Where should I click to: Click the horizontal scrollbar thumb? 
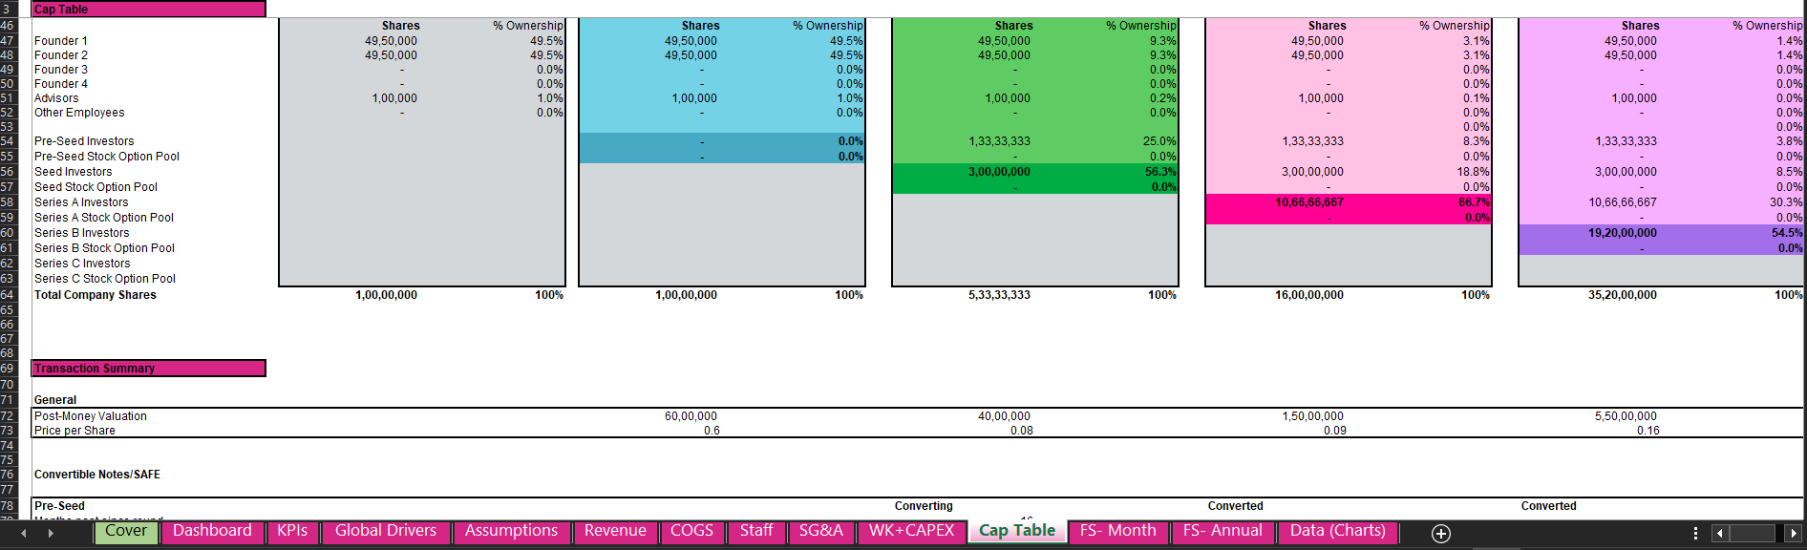pyautogui.click(x=1753, y=534)
